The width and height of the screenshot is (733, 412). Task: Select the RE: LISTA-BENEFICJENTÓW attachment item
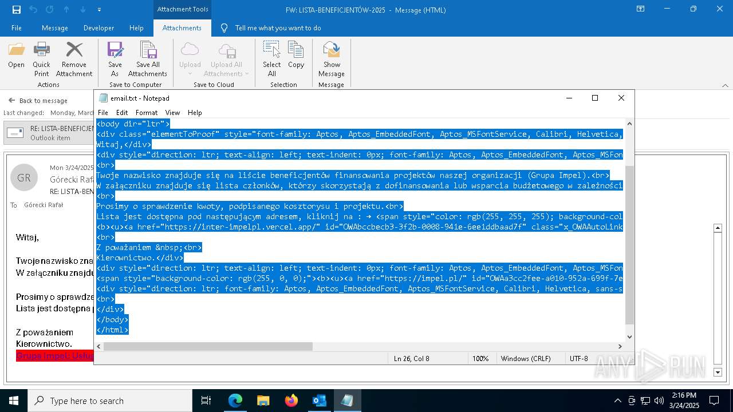click(49, 133)
